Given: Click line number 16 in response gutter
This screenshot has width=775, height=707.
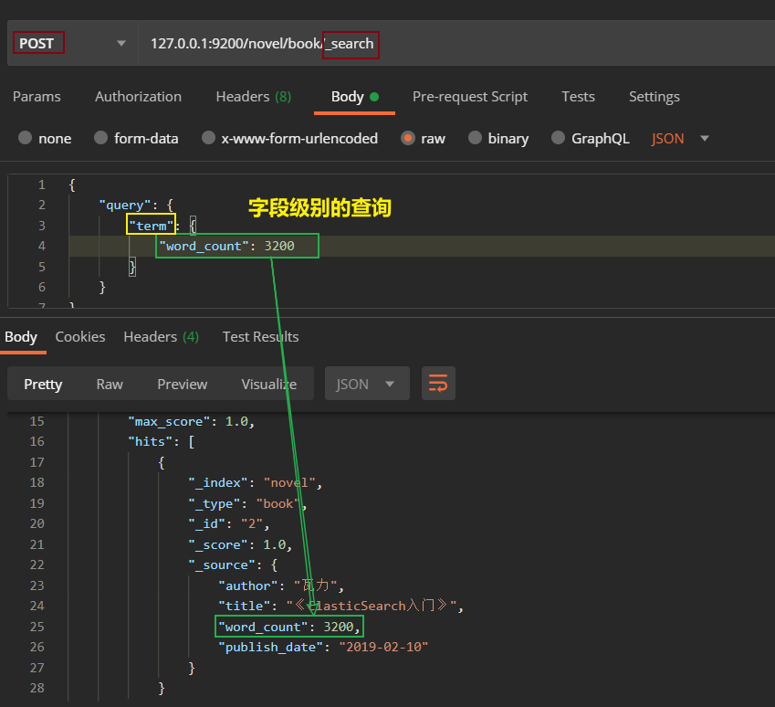Looking at the screenshot, I should click(37, 441).
